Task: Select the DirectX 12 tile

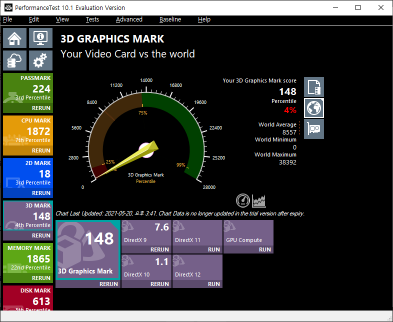Action: (x=197, y=267)
